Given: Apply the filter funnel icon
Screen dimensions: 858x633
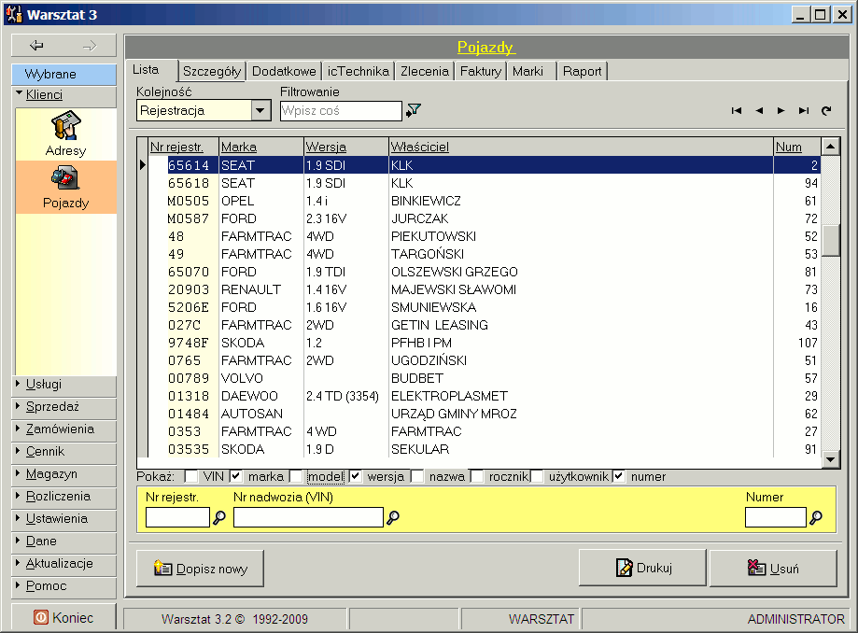Looking at the screenshot, I should coord(414,110).
